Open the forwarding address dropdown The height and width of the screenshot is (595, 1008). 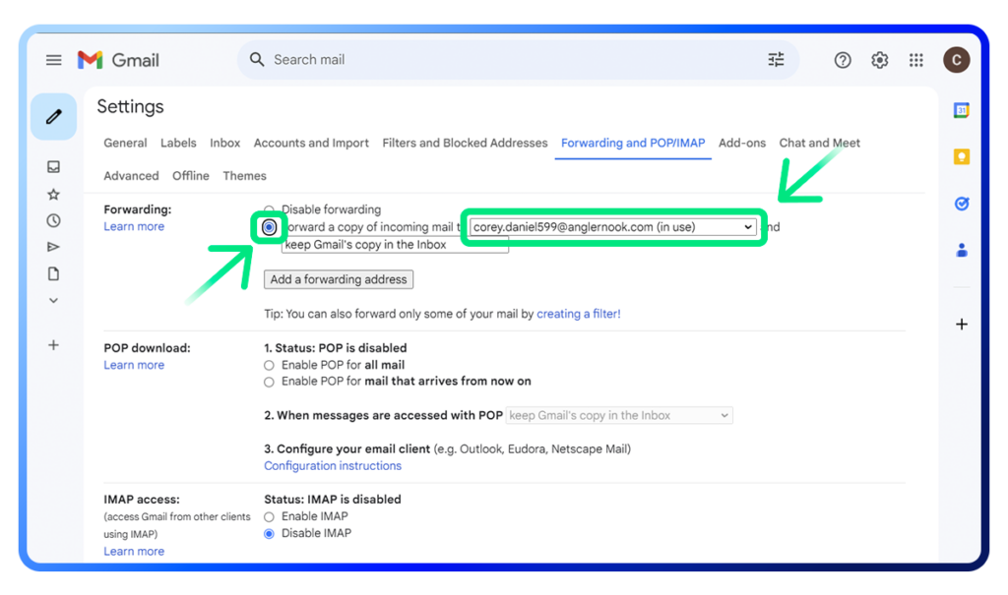613,227
